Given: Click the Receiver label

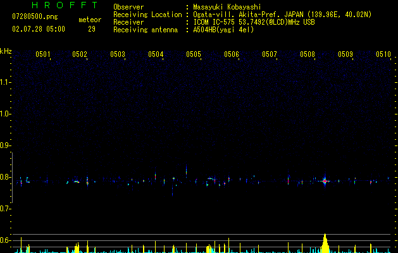Looking at the screenshot, I should click(x=128, y=22).
